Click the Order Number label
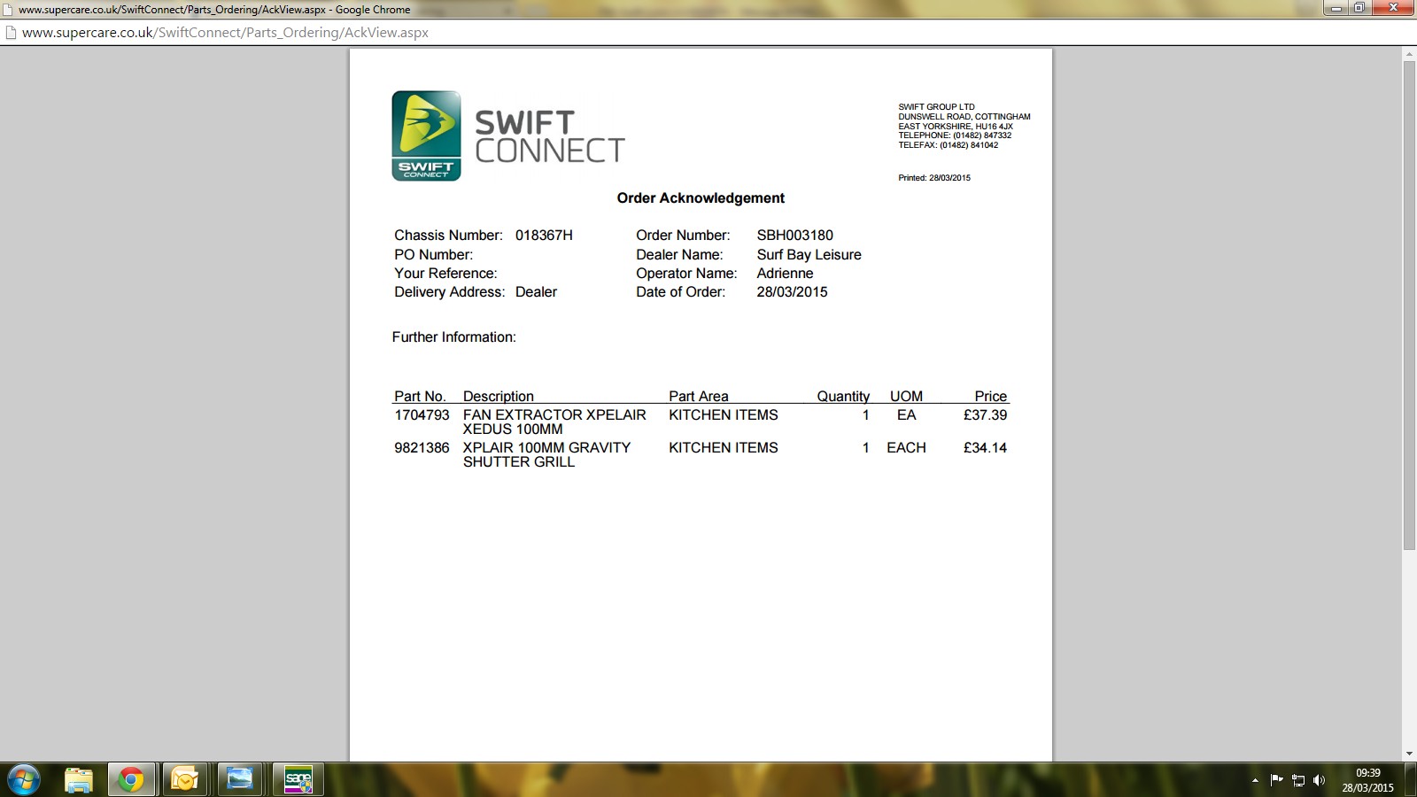 click(683, 236)
